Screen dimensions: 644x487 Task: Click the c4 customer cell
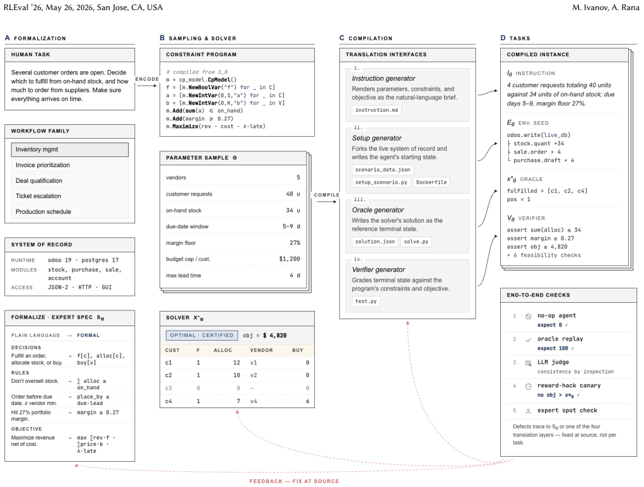pos(168,401)
